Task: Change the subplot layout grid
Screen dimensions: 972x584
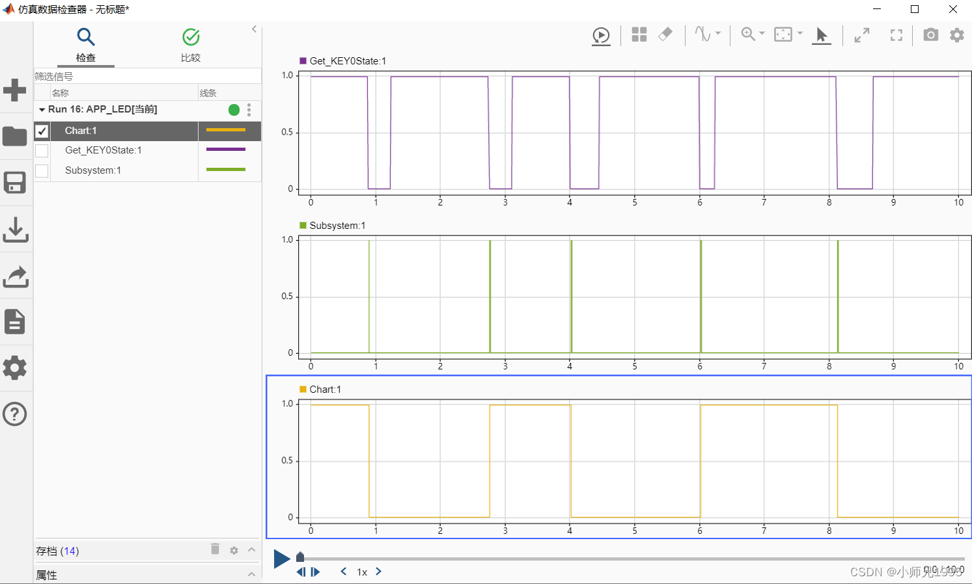Action: pyautogui.click(x=639, y=35)
